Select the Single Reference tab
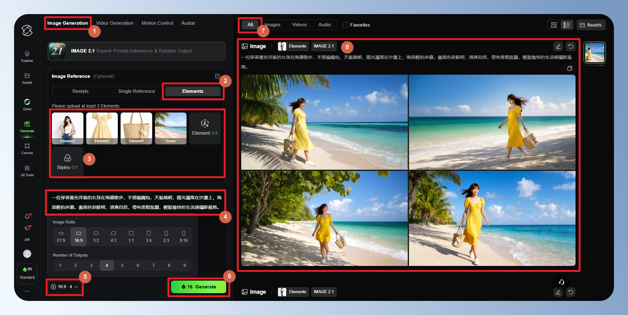The height and width of the screenshot is (315, 628). click(x=137, y=91)
